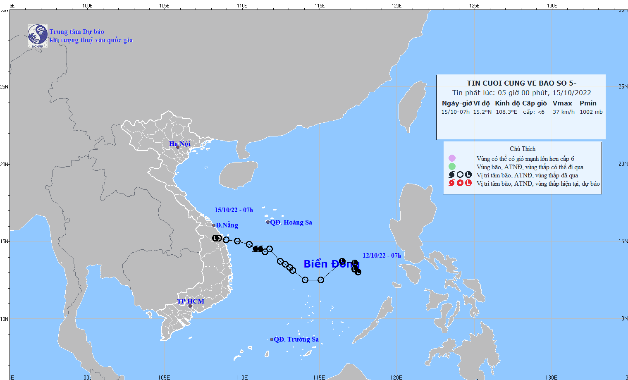
Task: Click the 115E longitude label at top
Action: pos(319,6)
